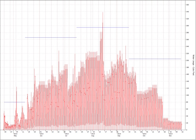Click the "160" y-axis value
Screen dimensions: 196x140
coord(188,74)
